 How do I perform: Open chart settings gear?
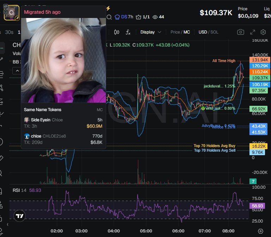(263, 32)
